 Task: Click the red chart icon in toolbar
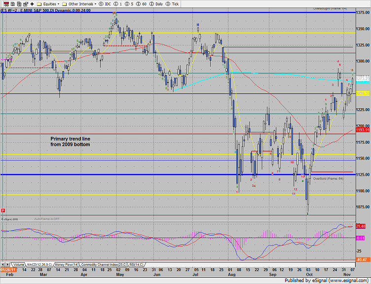click(x=6, y=4)
